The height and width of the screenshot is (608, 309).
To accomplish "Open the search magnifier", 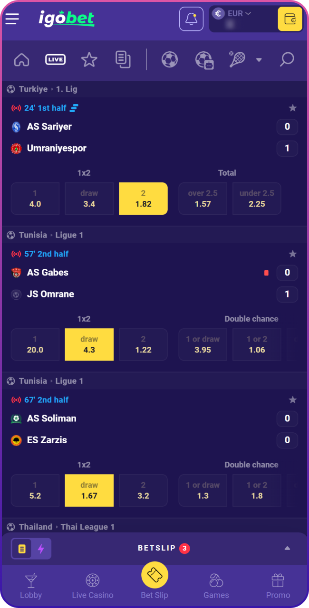I will [x=287, y=60].
